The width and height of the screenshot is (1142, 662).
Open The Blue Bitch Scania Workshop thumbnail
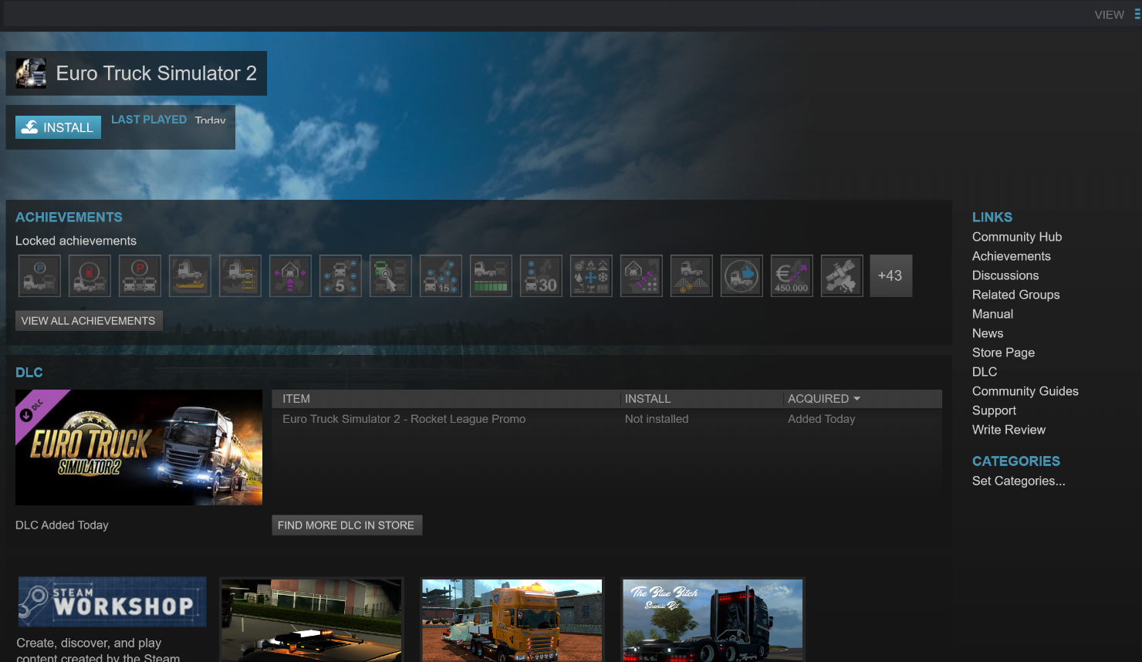[x=713, y=621]
